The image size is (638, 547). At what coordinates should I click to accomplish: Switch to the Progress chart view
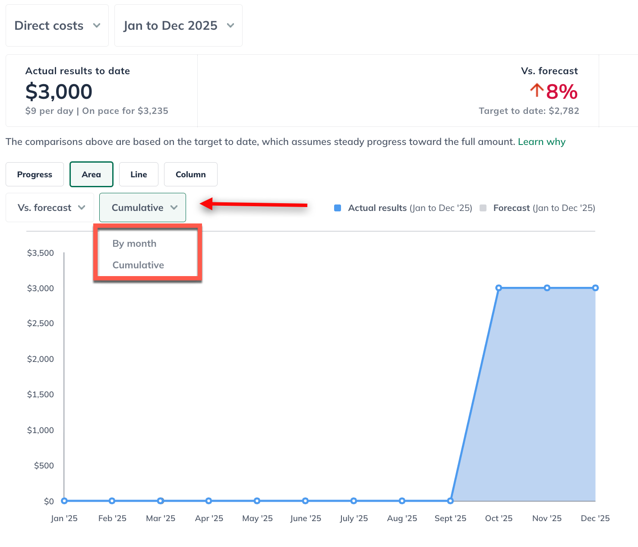[x=35, y=175]
